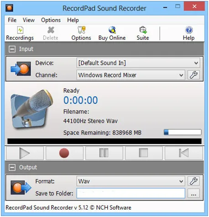
Task: Start recording with the red record button
Action: 64,153
